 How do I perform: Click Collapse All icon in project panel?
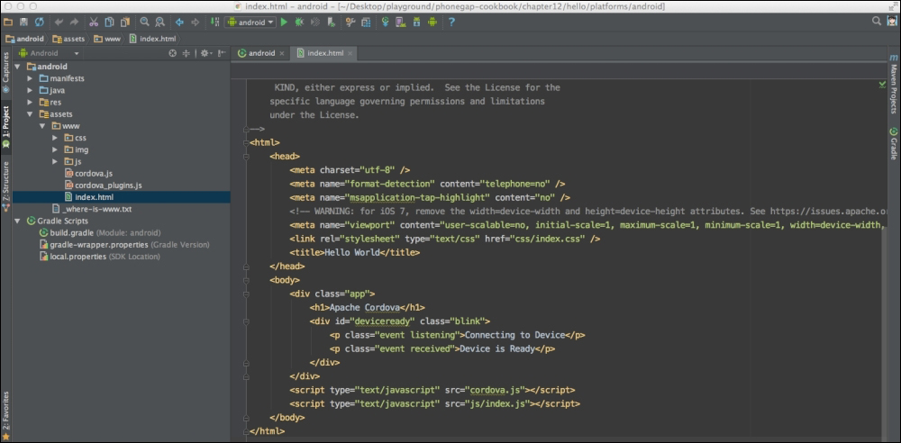tap(187, 53)
